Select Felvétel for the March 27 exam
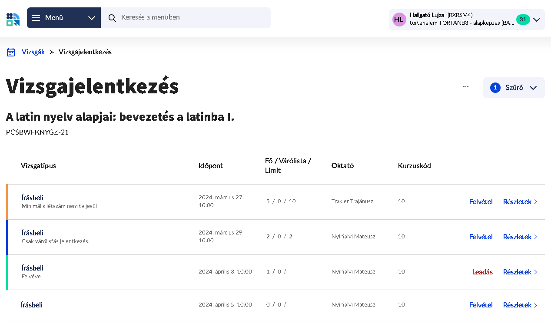The height and width of the screenshot is (330, 551). 481,201
